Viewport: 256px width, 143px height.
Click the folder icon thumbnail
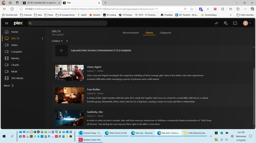61,50
